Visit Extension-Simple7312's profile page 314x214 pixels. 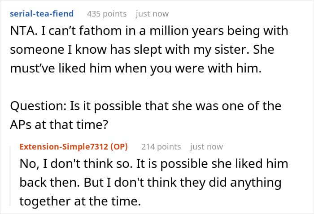click(x=64, y=147)
